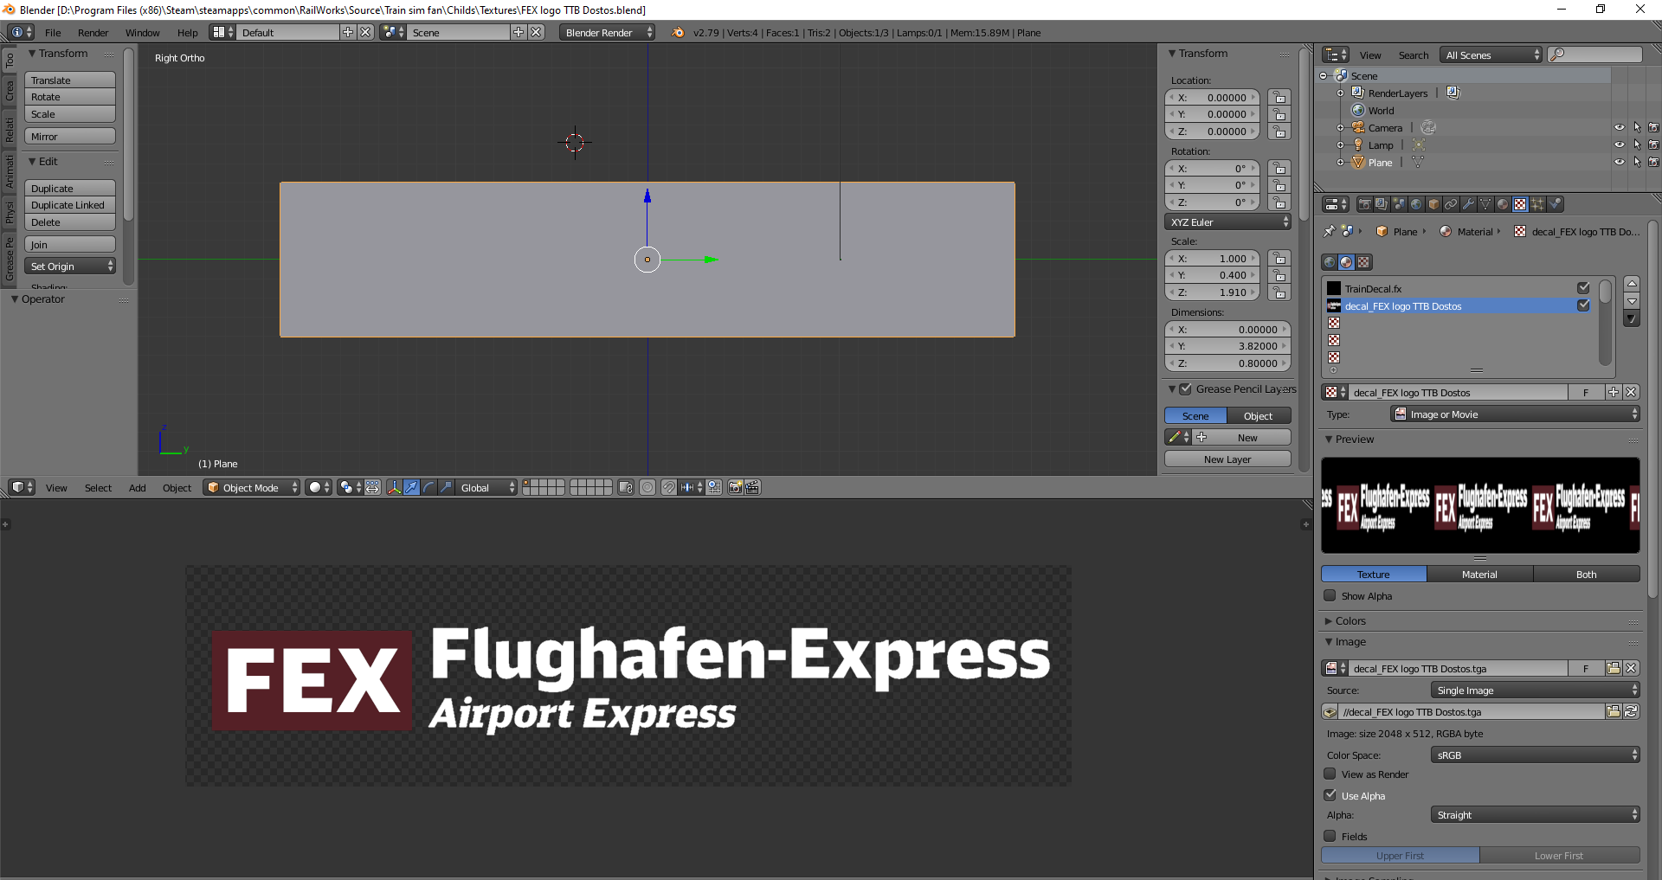This screenshot has height=880, width=1662.
Task: Open the Render Layers properties icon
Action: point(1382,204)
